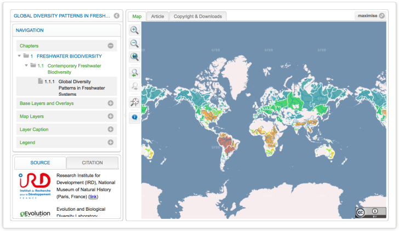The image size is (399, 231).
Task: Expand Base Layers and Overlays section
Action: [111, 103]
